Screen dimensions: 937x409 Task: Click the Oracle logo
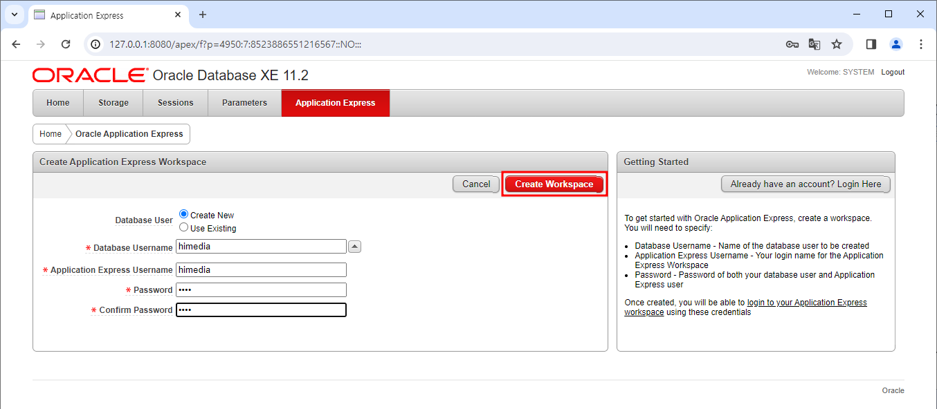[x=90, y=75]
